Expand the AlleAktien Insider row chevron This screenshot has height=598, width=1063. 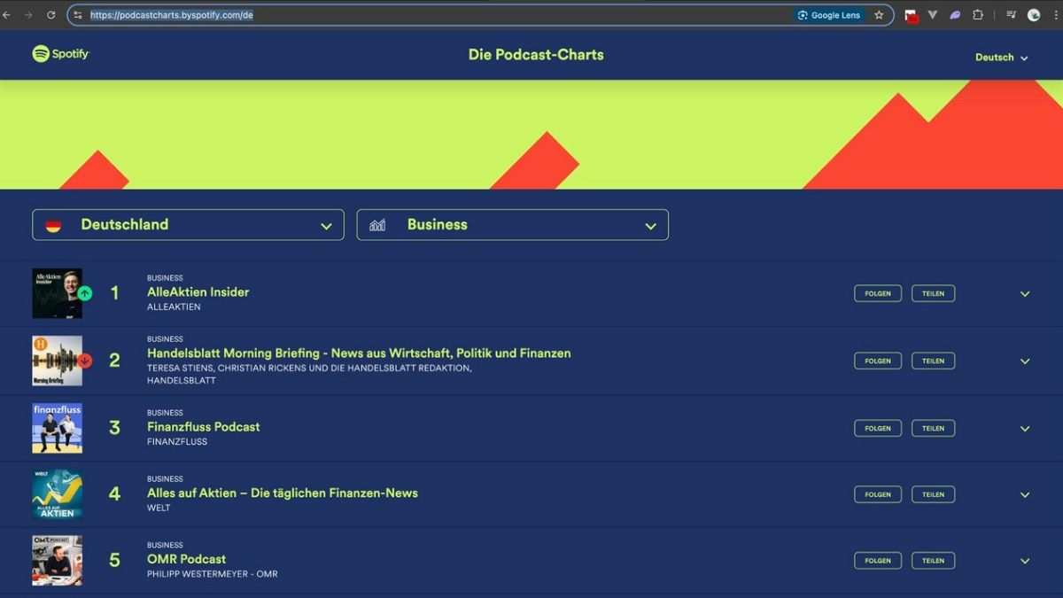pyautogui.click(x=1025, y=294)
